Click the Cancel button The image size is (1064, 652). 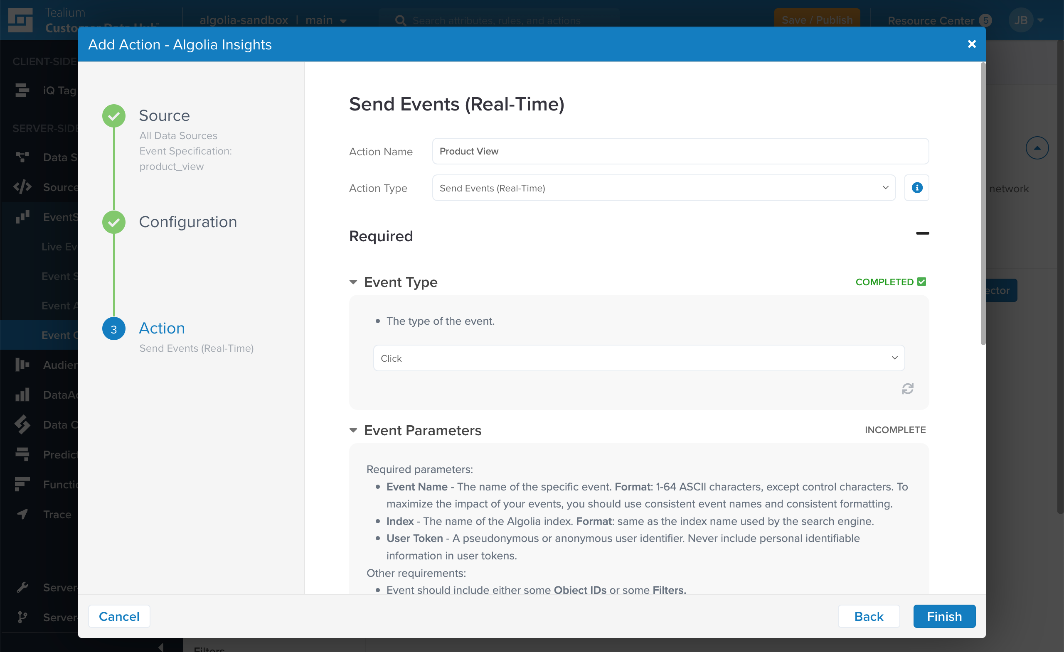[x=119, y=615]
